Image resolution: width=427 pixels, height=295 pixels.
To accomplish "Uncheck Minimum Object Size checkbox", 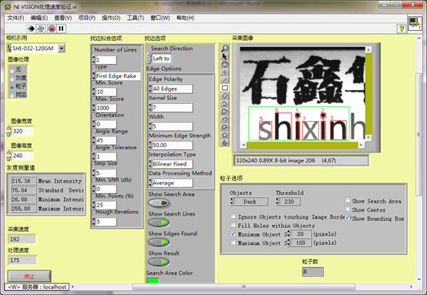I will [233, 234].
